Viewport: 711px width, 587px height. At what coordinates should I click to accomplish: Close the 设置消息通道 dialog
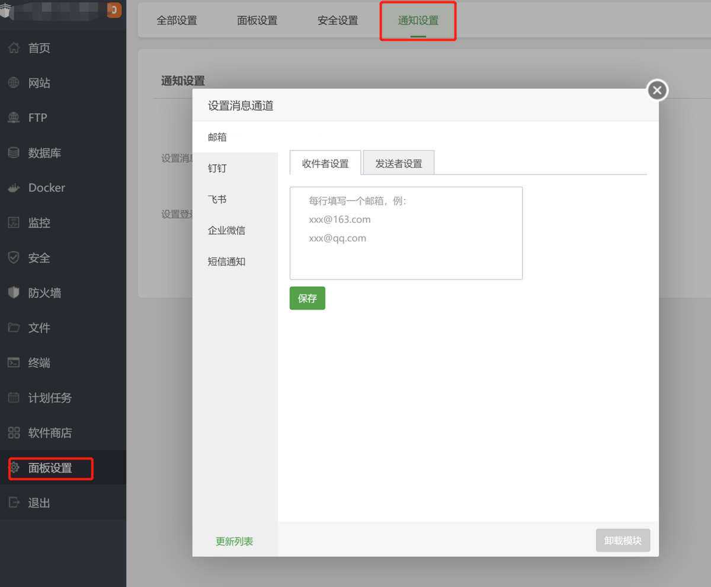tap(656, 91)
